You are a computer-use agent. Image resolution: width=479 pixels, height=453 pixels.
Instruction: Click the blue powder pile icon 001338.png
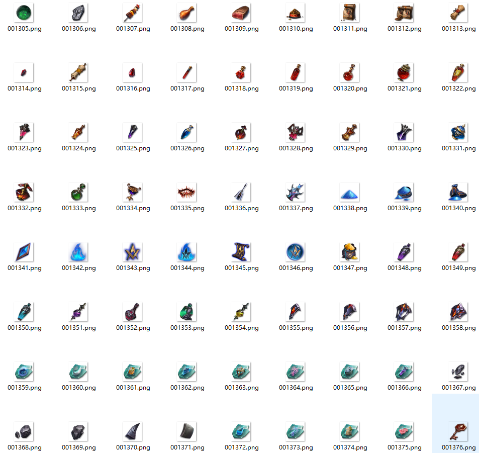(x=350, y=192)
